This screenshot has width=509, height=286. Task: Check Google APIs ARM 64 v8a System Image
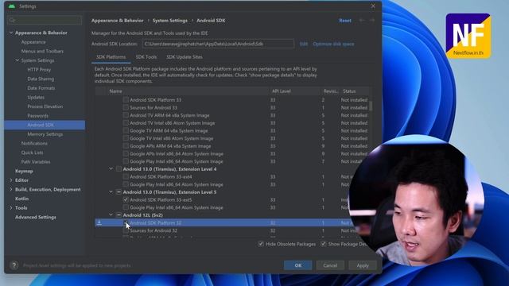coord(126,146)
